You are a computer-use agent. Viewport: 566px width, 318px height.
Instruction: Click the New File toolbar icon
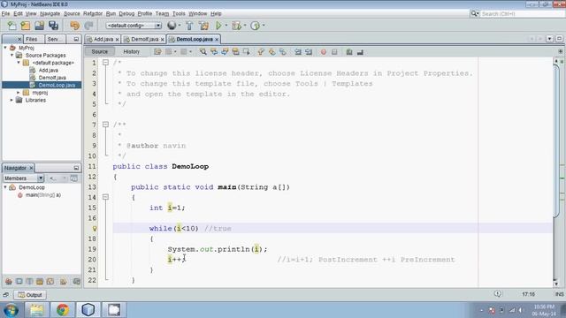tap(11, 26)
